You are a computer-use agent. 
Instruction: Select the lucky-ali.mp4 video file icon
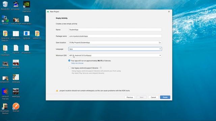pyautogui.click(x=16, y=20)
